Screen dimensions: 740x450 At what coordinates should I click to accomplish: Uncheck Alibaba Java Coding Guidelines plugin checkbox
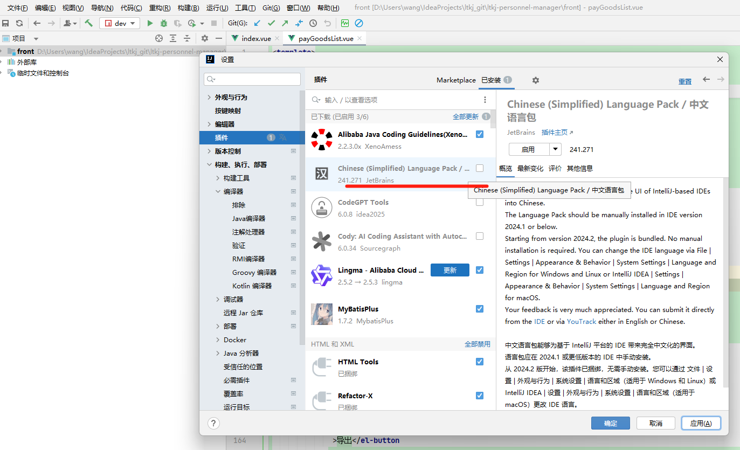coord(480,134)
